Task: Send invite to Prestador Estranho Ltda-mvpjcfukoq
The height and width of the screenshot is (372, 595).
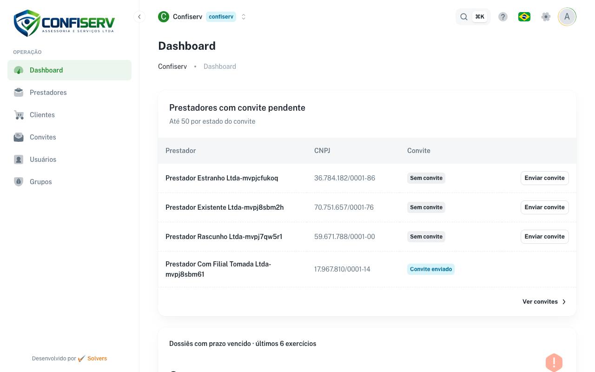Action: (x=544, y=178)
